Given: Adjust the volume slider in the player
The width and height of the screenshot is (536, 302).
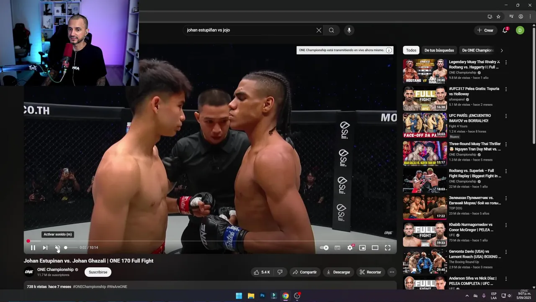Looking at the screenshot, I should coord(71,247).
